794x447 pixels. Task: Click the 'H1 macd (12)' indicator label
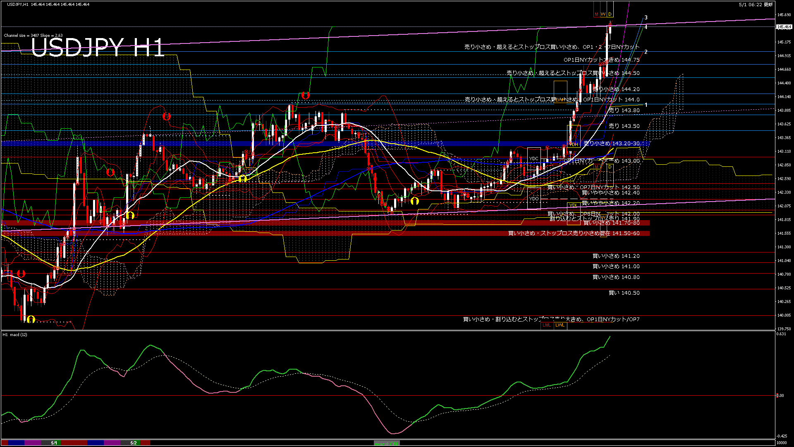pos(15,334)
